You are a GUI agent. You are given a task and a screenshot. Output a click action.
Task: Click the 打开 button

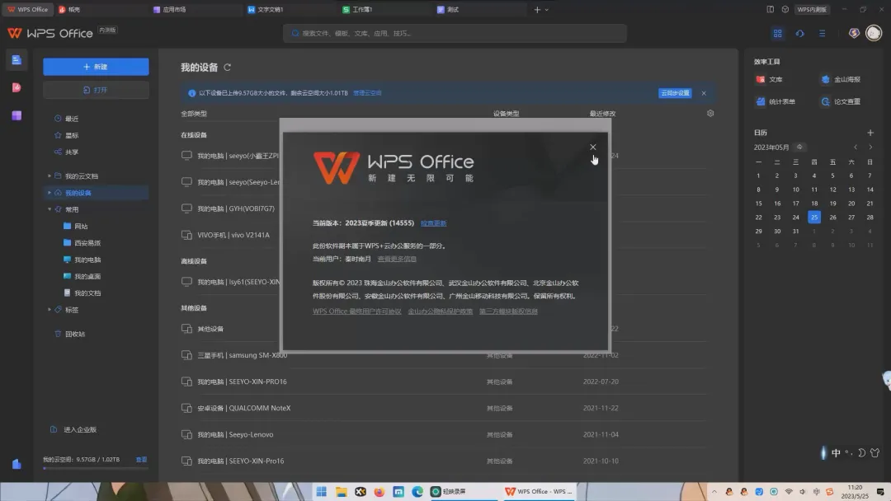[96, 90]
